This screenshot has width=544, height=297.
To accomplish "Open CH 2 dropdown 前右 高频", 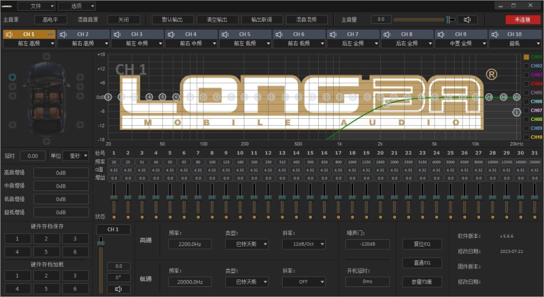I will pos(83,43).
